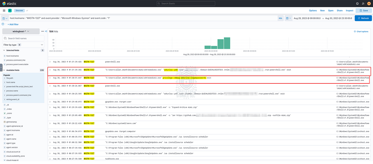The height and width of the screenshot is (164, 373).
Task: Open the Chart options gear link
Action: coord(361,31)
